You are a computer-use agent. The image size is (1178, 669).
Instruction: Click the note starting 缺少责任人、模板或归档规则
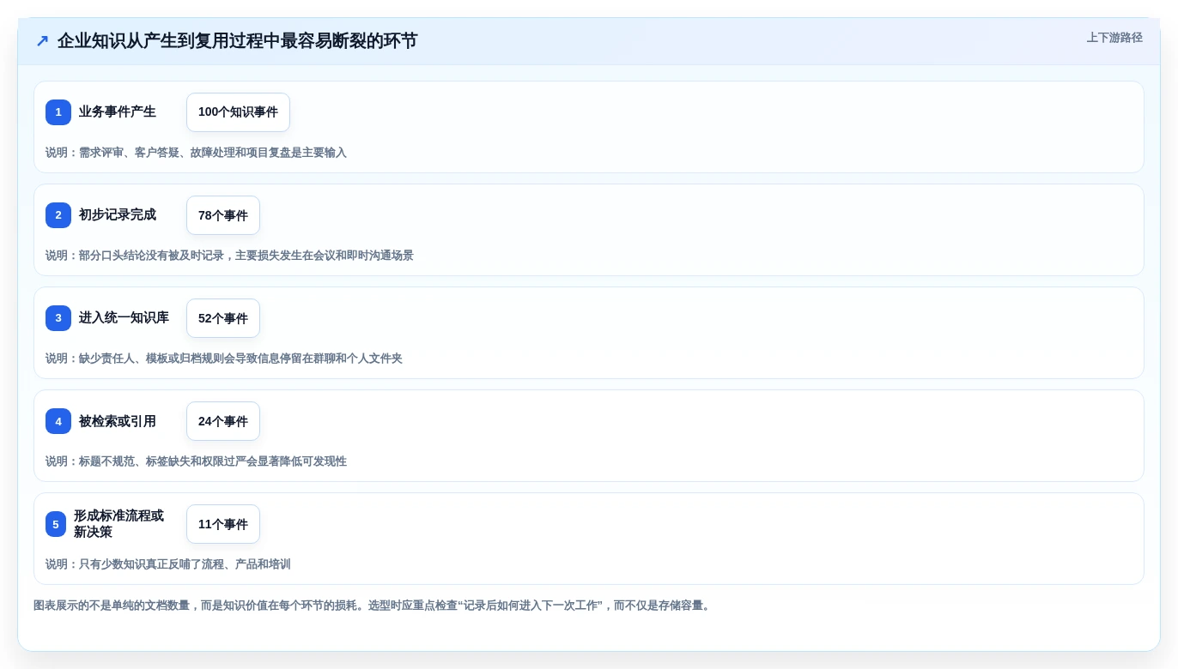(224, 359)
